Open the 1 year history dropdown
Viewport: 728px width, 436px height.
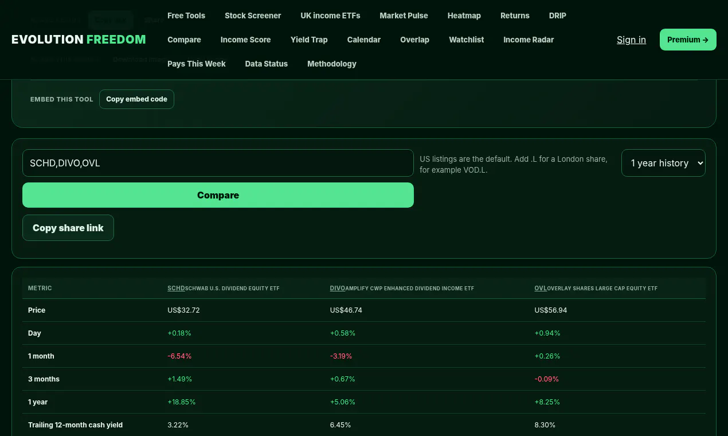click(x=663, y=163)
